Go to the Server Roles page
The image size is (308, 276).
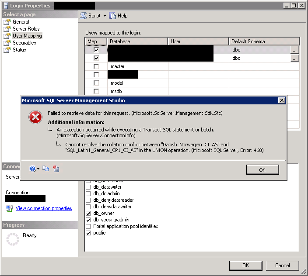(x=26, y=29)
